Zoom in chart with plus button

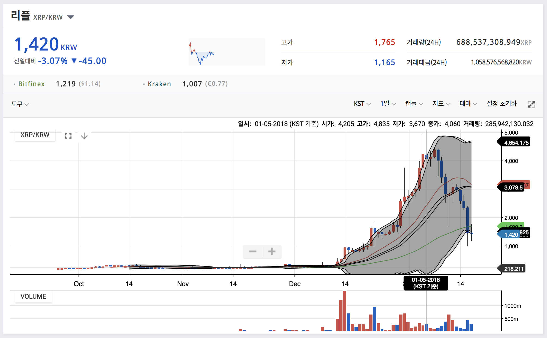pyautogui.click(x=272, y=251)
